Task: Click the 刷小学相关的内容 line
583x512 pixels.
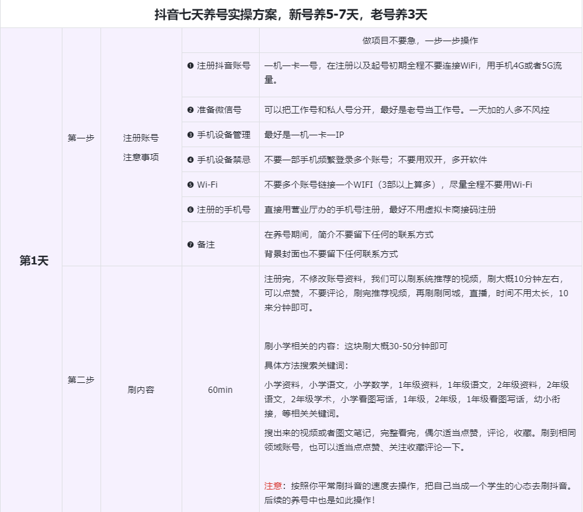Action: pos(356,346)
